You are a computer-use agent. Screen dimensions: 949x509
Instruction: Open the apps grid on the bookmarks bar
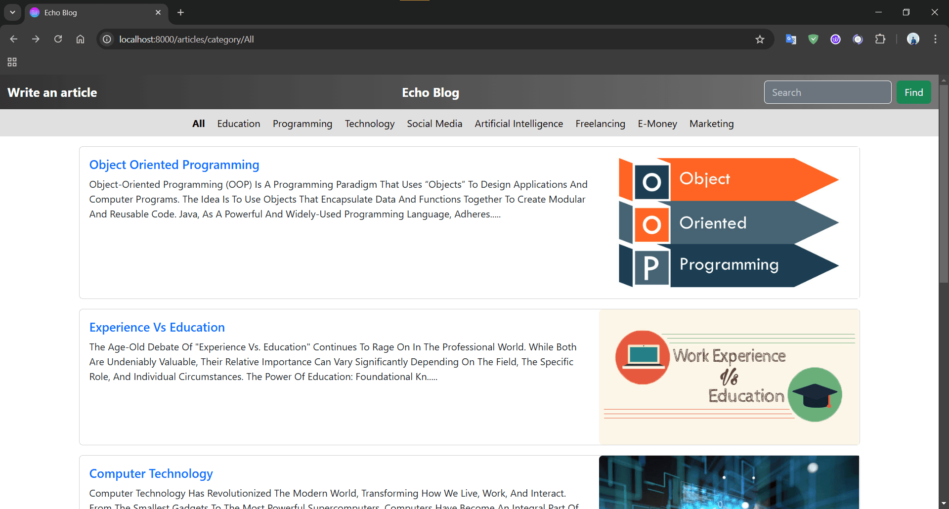[x=12, y=62]
